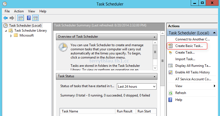Click Connect to Another Computer action
The height and width of the screenshot is (116, 220).
point(192,39)
